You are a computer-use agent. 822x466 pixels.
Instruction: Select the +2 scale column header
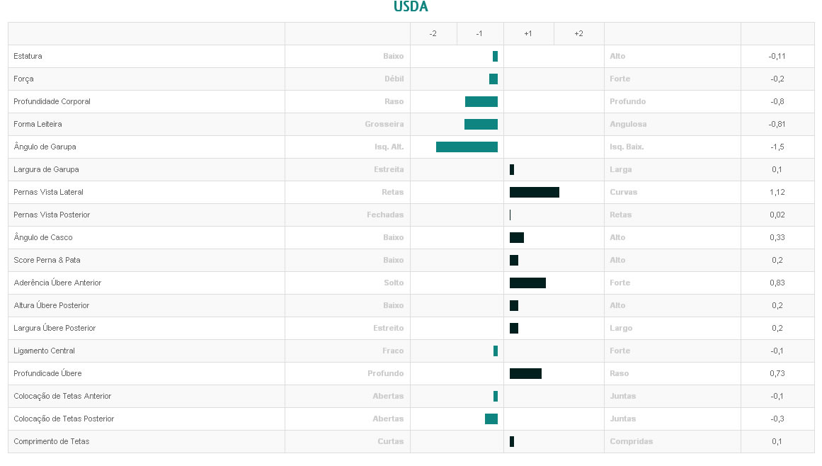pos(578,34)
